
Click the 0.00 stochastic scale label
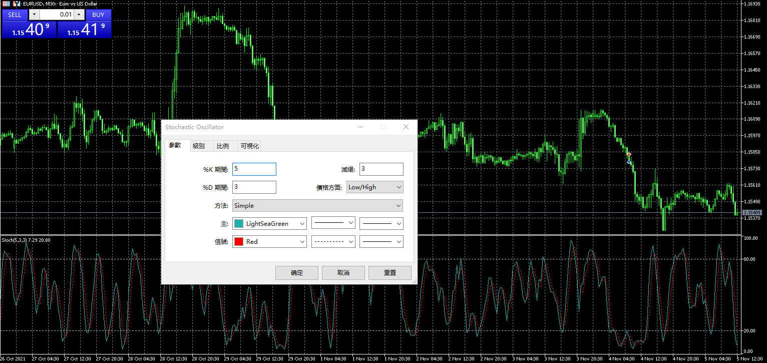click(x=748, y=351)
